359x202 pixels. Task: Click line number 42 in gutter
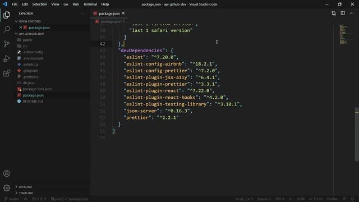point(102,44)
